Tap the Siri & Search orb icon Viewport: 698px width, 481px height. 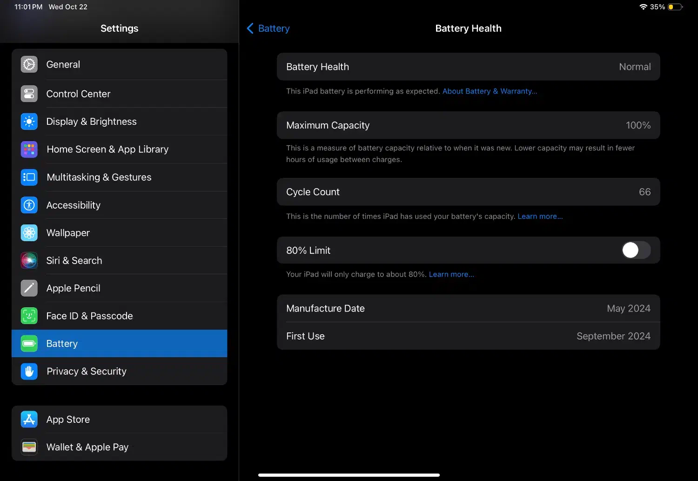click(29, 260)
